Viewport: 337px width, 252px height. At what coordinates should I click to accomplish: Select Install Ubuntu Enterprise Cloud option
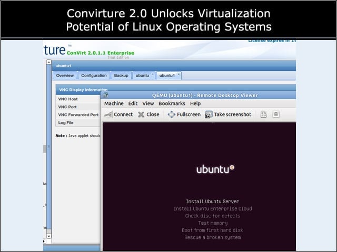click(x=213, y=208)
